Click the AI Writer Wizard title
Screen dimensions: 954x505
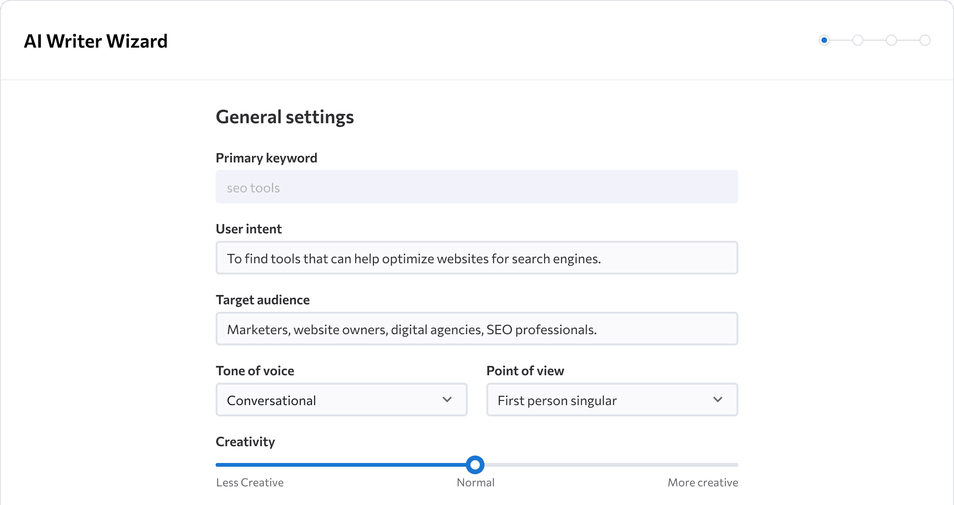96,41
